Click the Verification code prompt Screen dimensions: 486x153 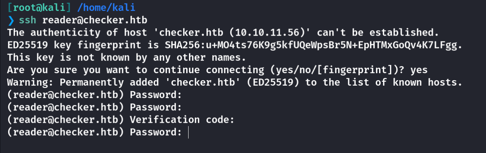[121, 120]
